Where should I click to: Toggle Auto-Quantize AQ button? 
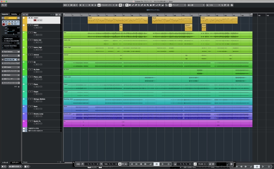coord(78,164)
